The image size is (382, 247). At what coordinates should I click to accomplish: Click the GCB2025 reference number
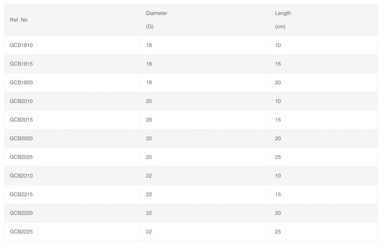[21, 157]
